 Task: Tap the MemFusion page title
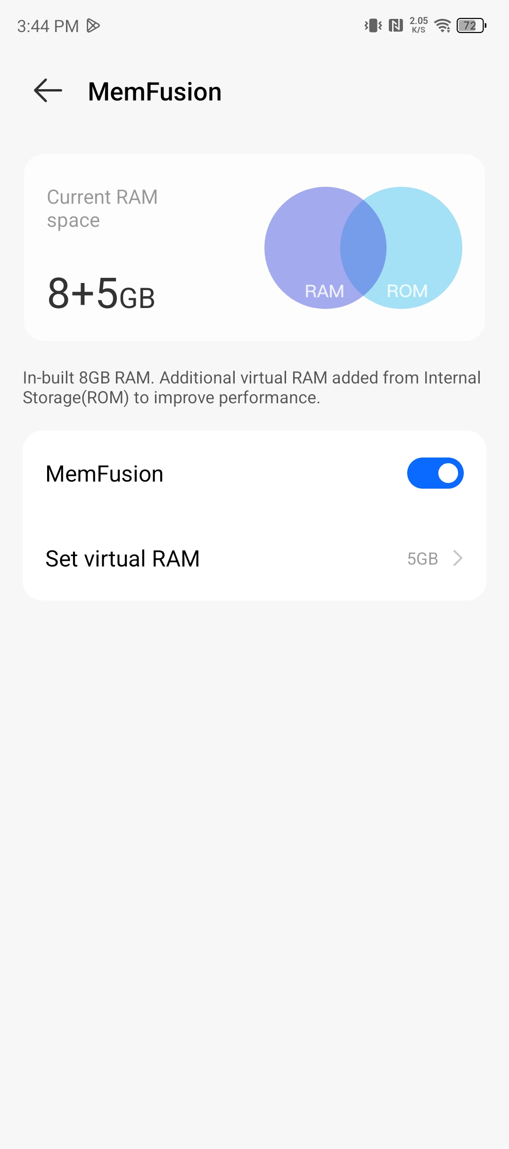point(155,92)
